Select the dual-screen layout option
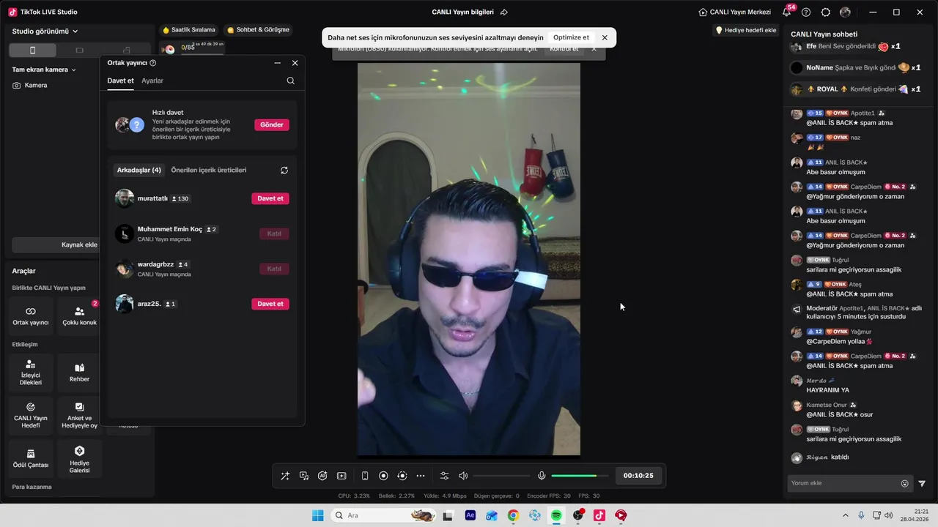The image size is (938, 527). click(127, 50)
